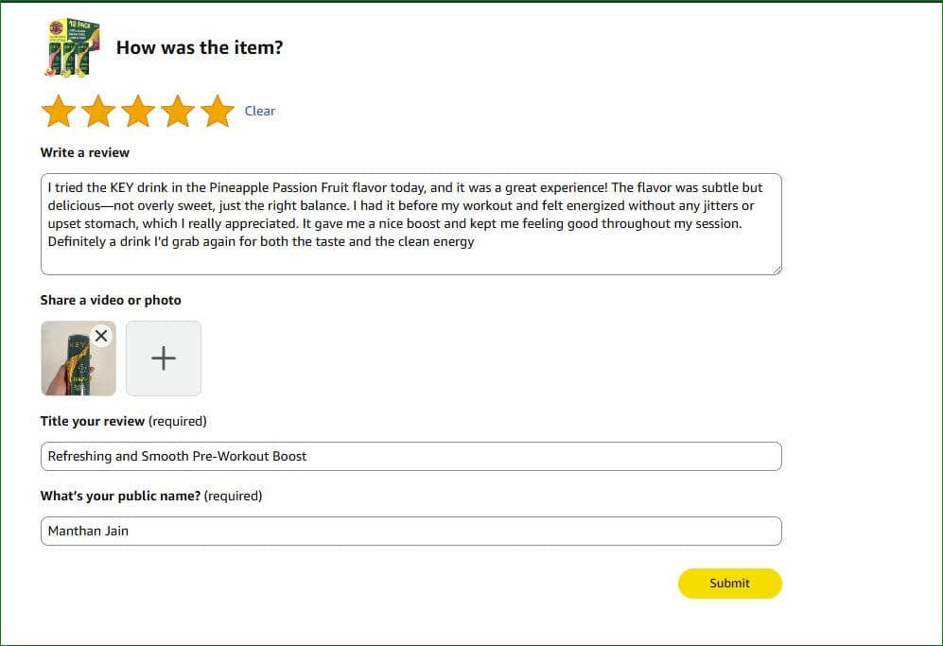Remove the uploaded photo with X icon
Viewport: 943px width, 646px height.
(x=101, y=336)
